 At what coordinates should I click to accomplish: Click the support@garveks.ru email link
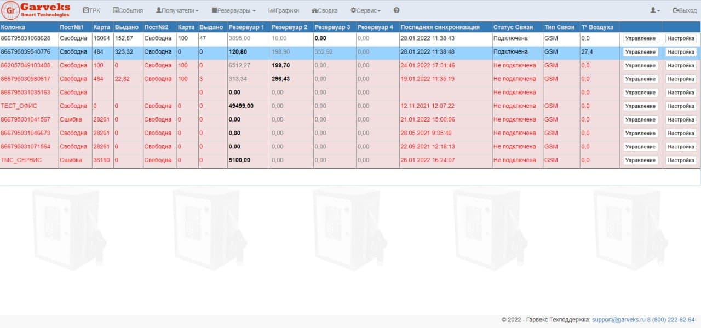(x=619, y=320)
